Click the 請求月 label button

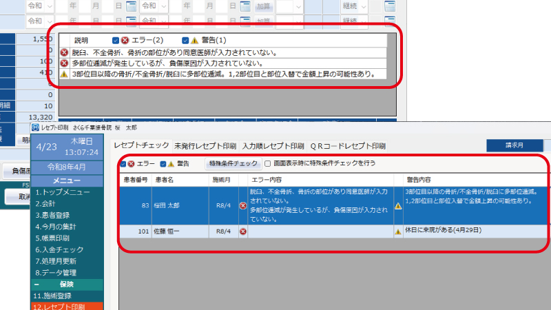(514, 145)
